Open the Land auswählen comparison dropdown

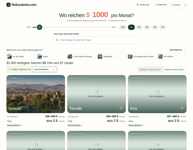44,69
